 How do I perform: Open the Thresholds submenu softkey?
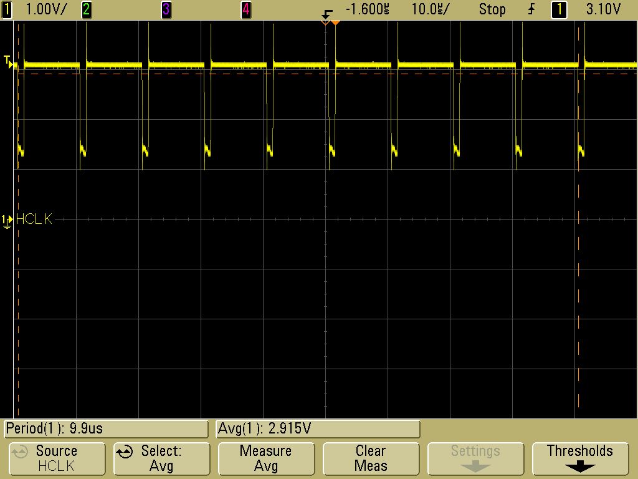pyautogui.click(x=580, y=458)
